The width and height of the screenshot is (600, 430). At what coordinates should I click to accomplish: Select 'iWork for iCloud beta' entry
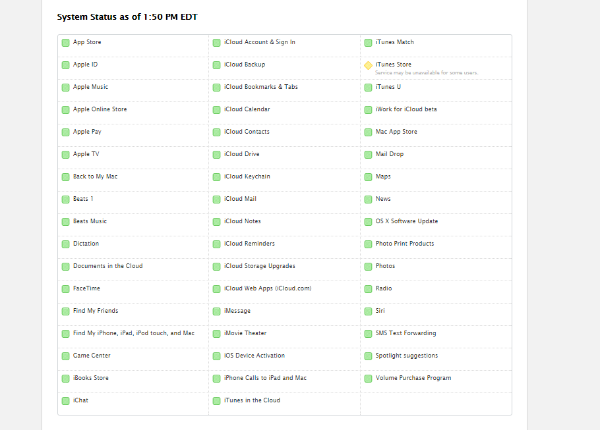406,109
